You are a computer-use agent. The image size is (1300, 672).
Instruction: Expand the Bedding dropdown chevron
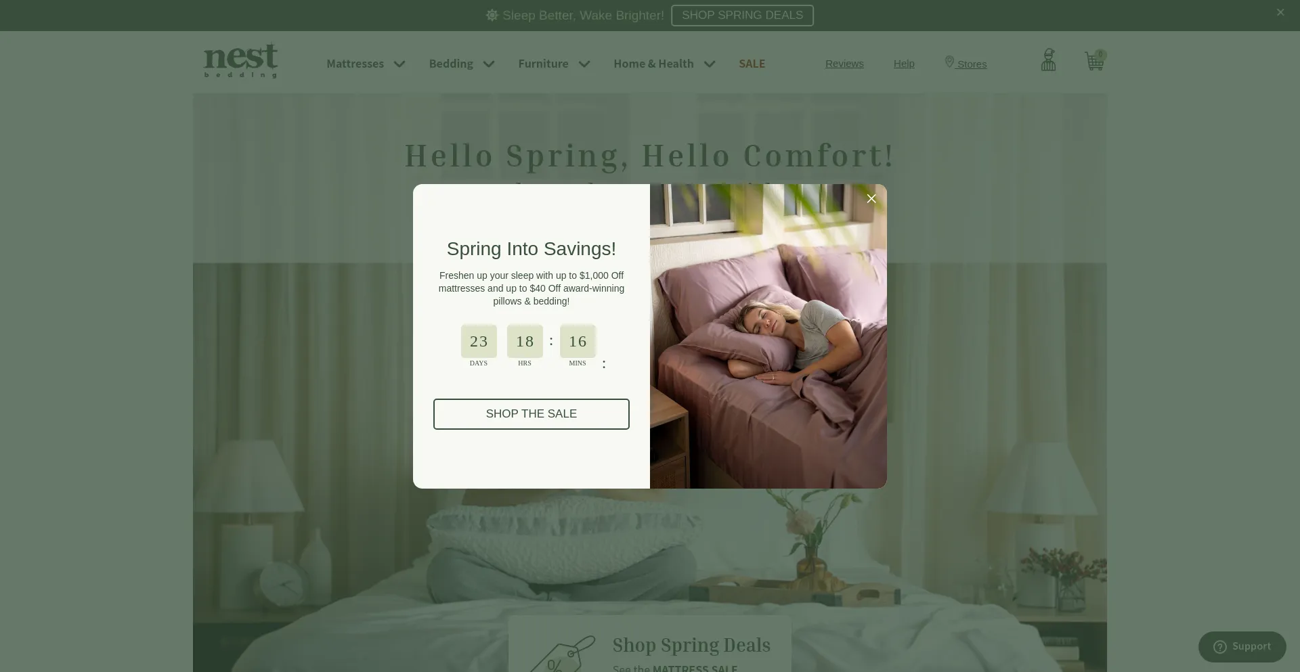pyautogui.click(x=489, y=64)
